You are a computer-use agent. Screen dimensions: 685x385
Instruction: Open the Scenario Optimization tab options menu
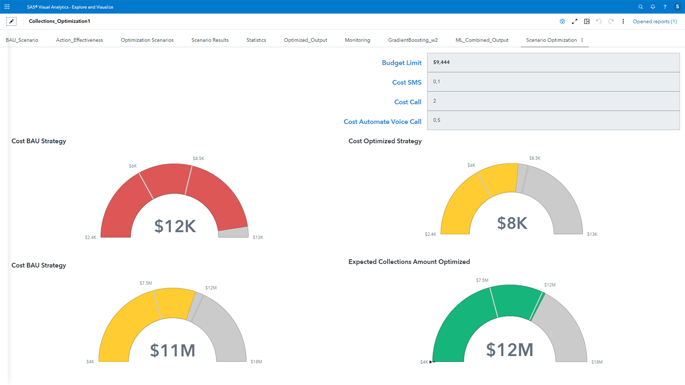pos(582,40)
